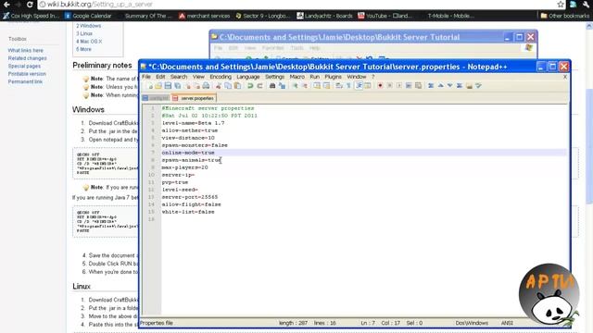593x333 pixels.
Task: Switch to the greyed first document tab
Action: coord(156,98)
